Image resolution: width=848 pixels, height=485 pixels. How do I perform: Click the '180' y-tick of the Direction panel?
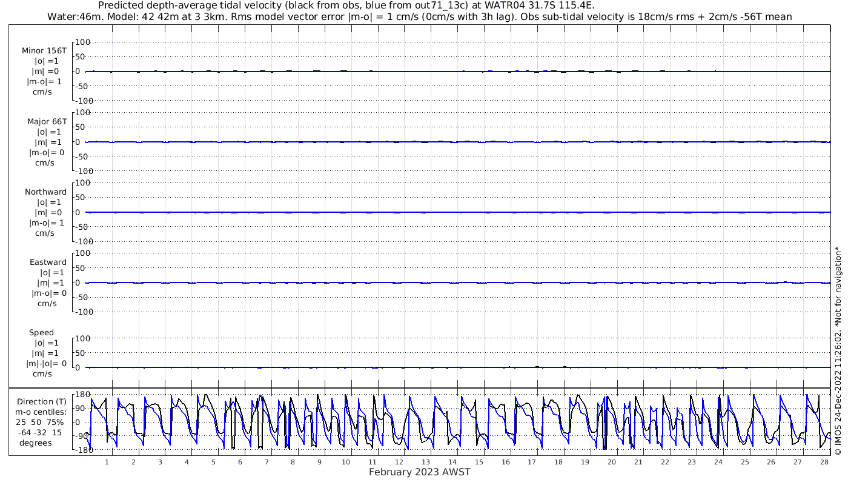pos(82,395)
